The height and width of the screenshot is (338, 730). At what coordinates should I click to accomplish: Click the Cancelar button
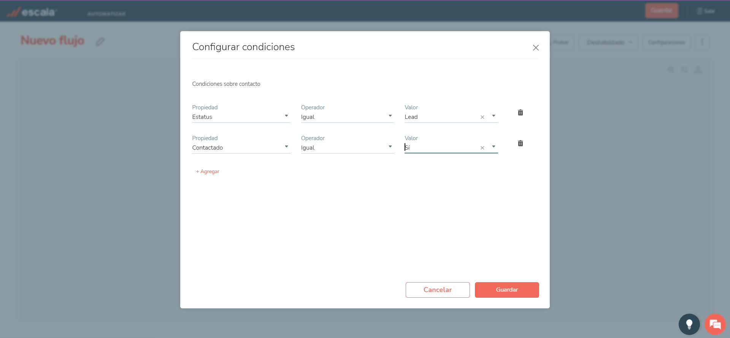[x=438, y=290]
